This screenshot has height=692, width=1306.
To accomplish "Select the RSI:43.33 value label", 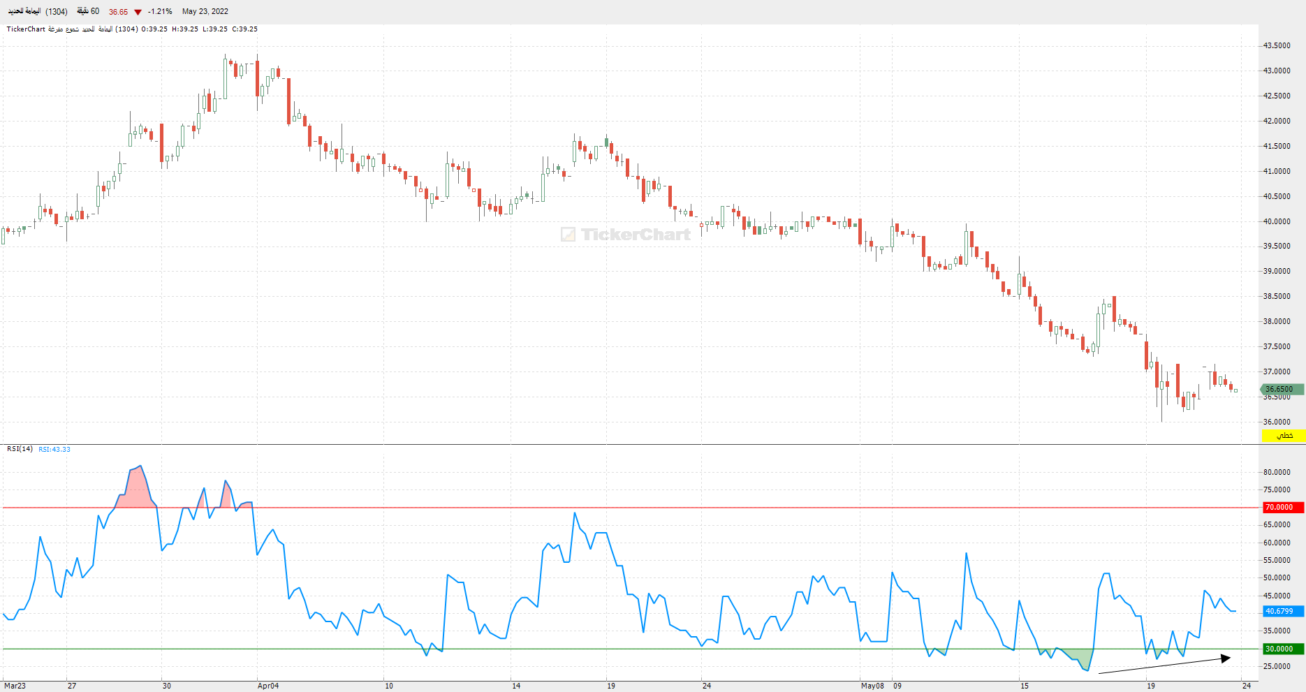I will (x=54, y=449).
